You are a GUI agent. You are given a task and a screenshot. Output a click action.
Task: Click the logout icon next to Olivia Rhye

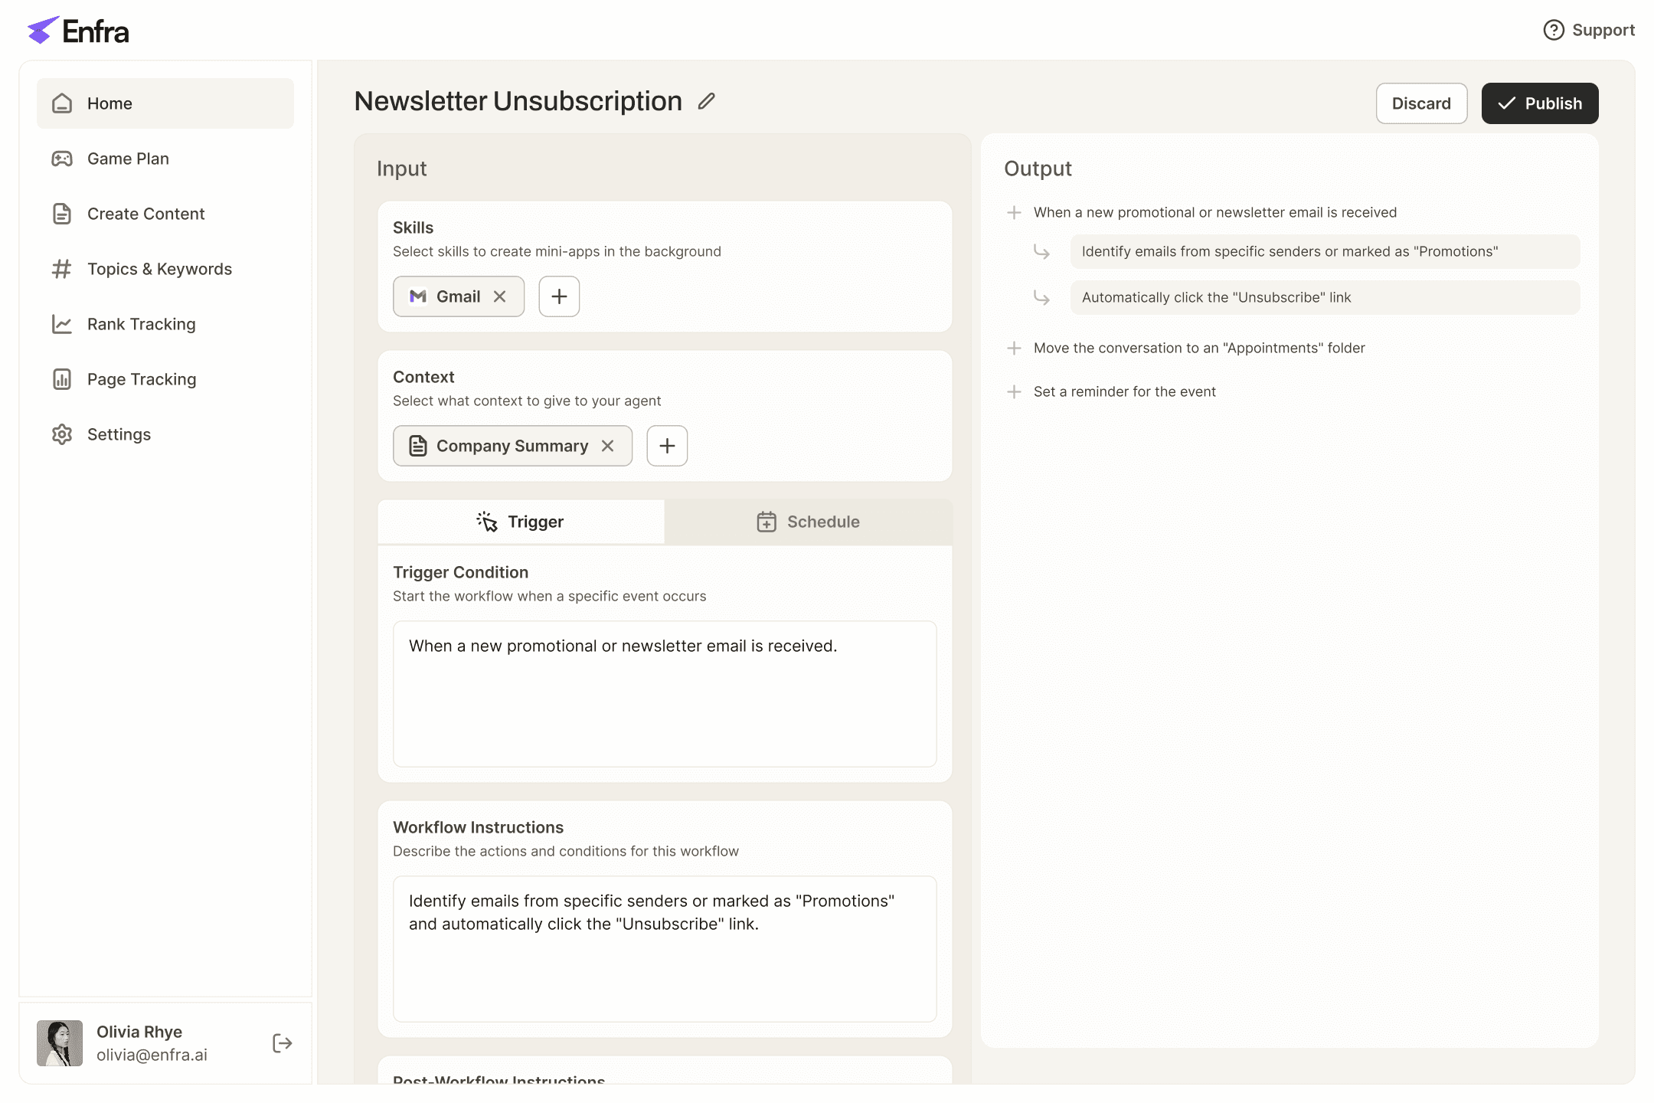[282, 1043]
